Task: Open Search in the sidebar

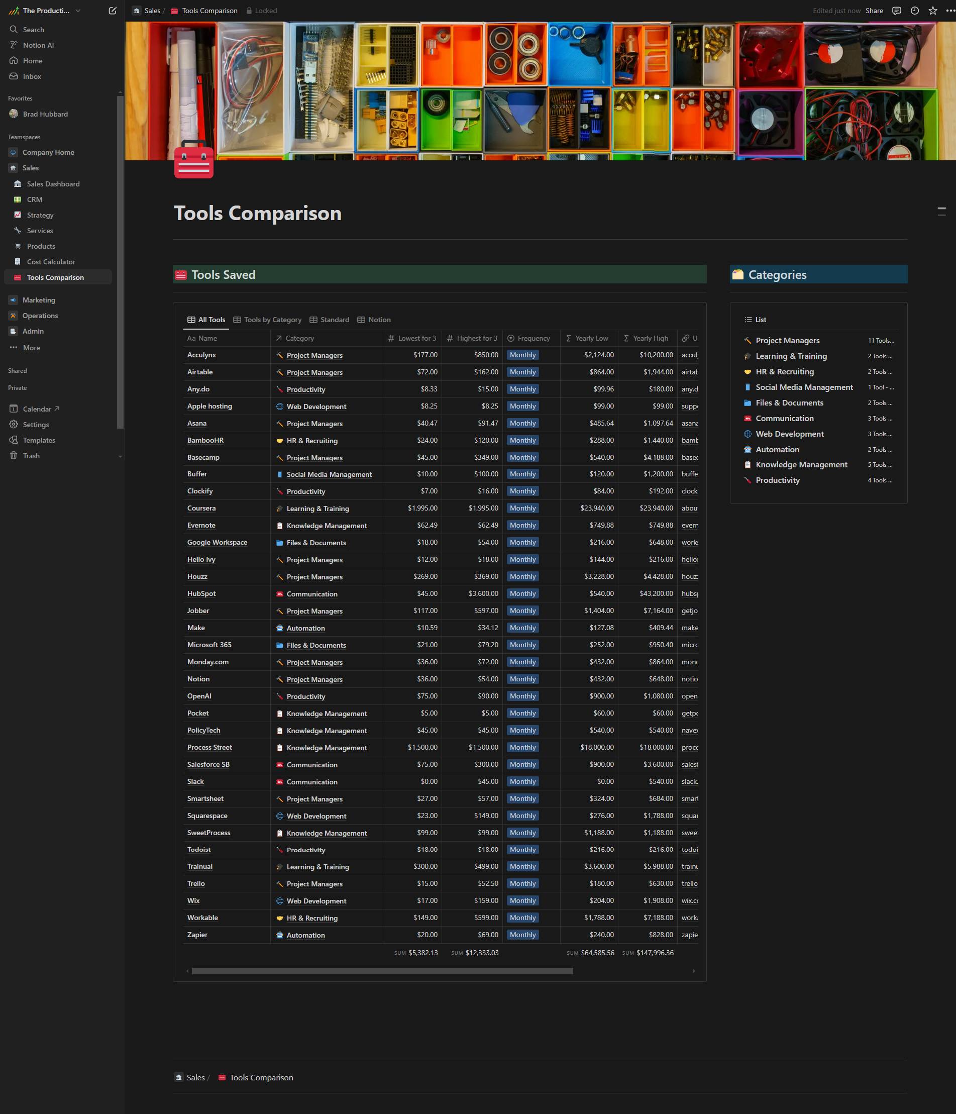Action: [x=33, y=30]
